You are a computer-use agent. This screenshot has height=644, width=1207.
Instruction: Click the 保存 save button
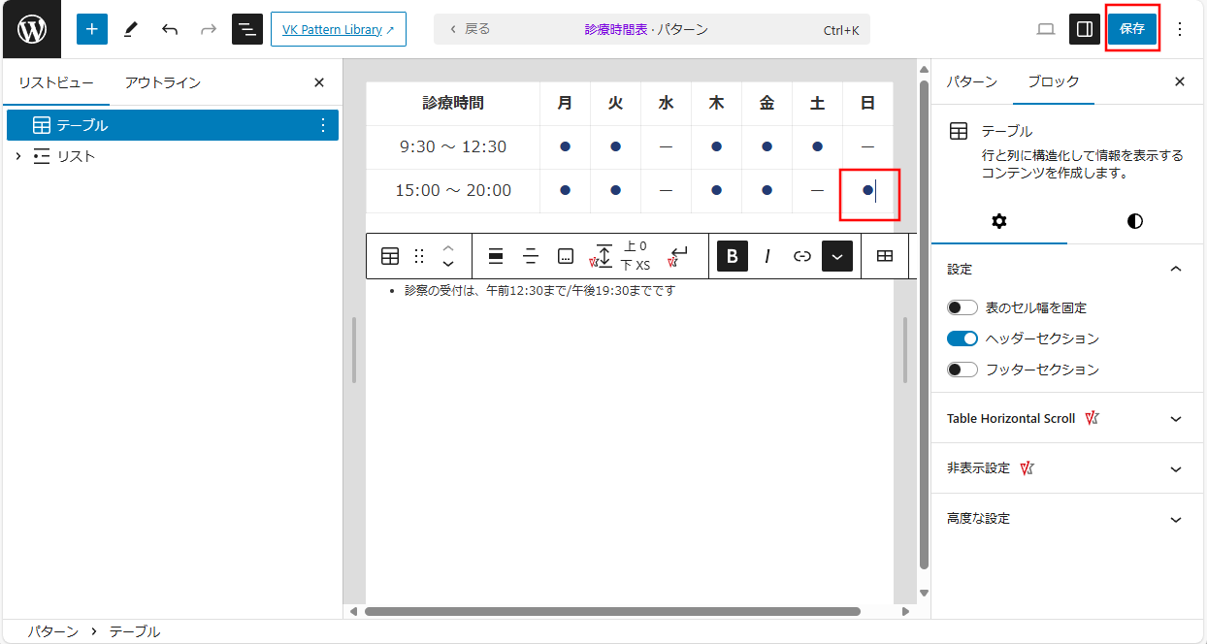click(x=1132, y=29)
